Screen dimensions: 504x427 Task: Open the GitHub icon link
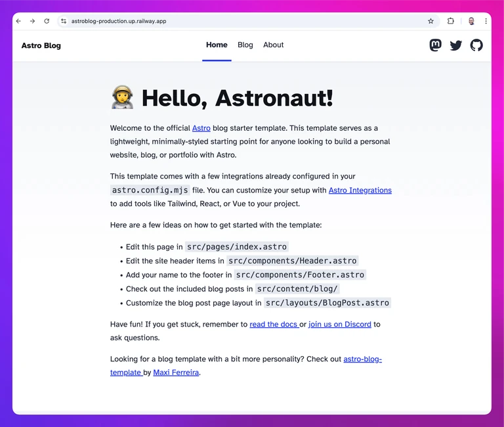[476, 45]
